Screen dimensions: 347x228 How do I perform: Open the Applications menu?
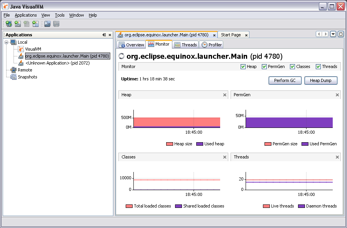click(x=26, y=15)
